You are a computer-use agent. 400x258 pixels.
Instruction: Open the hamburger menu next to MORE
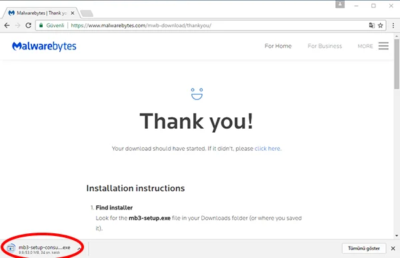pos(383,46)
